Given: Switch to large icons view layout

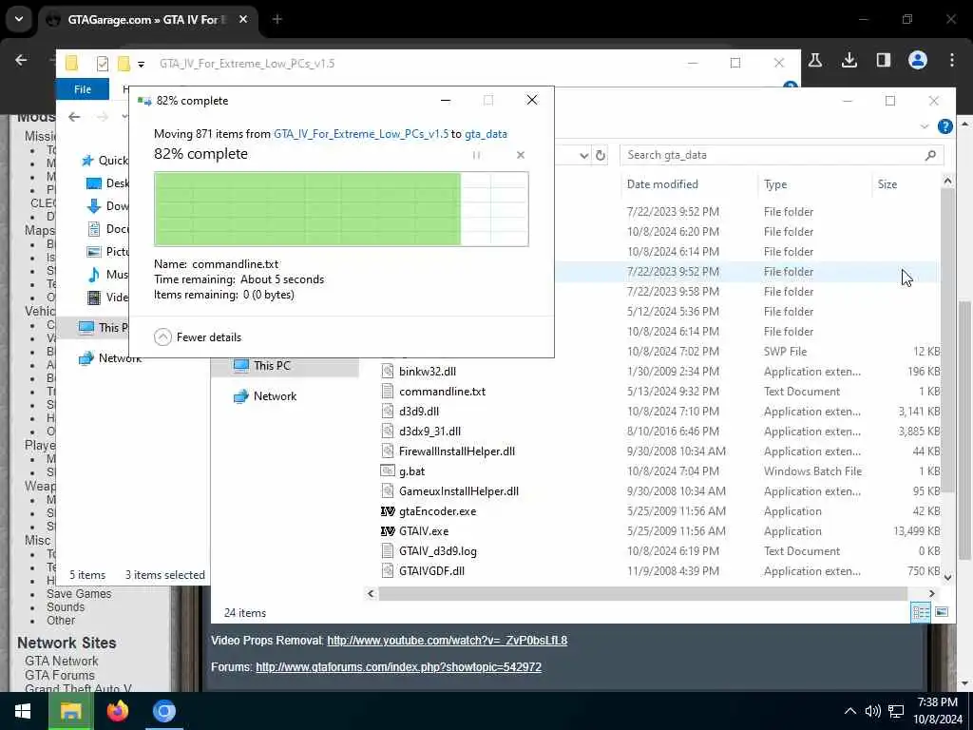Looking at the screenshot, I should click(942, 612).
